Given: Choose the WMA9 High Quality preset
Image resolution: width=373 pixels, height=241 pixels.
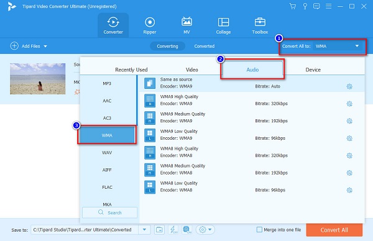Looking at the screenshot, I should click(252, 100).
